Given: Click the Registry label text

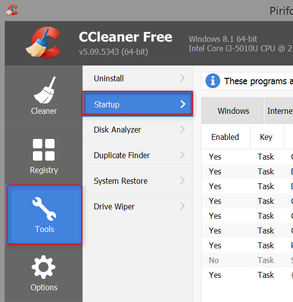Looking at the screenshot, I should point(44,170).
